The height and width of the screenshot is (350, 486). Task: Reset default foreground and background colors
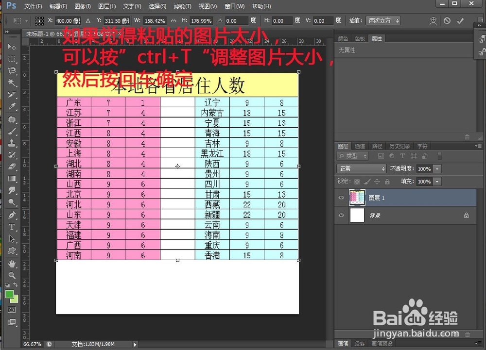[x=7, y=285]
